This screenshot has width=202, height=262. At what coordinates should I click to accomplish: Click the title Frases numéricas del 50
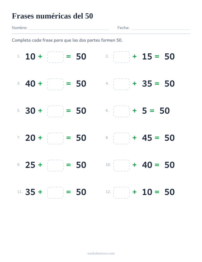pyautogui.click(x=52, y=16)
